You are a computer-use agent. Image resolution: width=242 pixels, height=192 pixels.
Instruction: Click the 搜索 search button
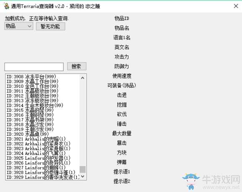(x=76, y=66)
